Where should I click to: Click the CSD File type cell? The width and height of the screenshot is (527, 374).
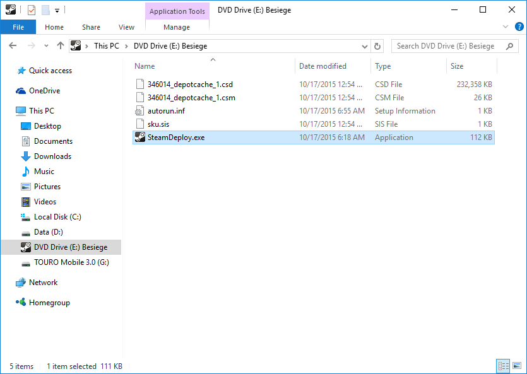point(389,85)
